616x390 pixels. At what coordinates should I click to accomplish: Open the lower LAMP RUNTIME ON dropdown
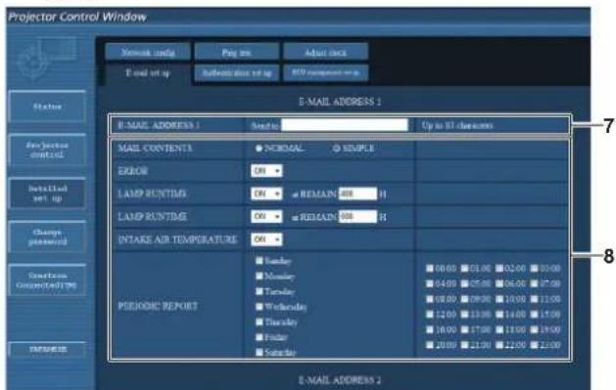[x=266, y=216]
